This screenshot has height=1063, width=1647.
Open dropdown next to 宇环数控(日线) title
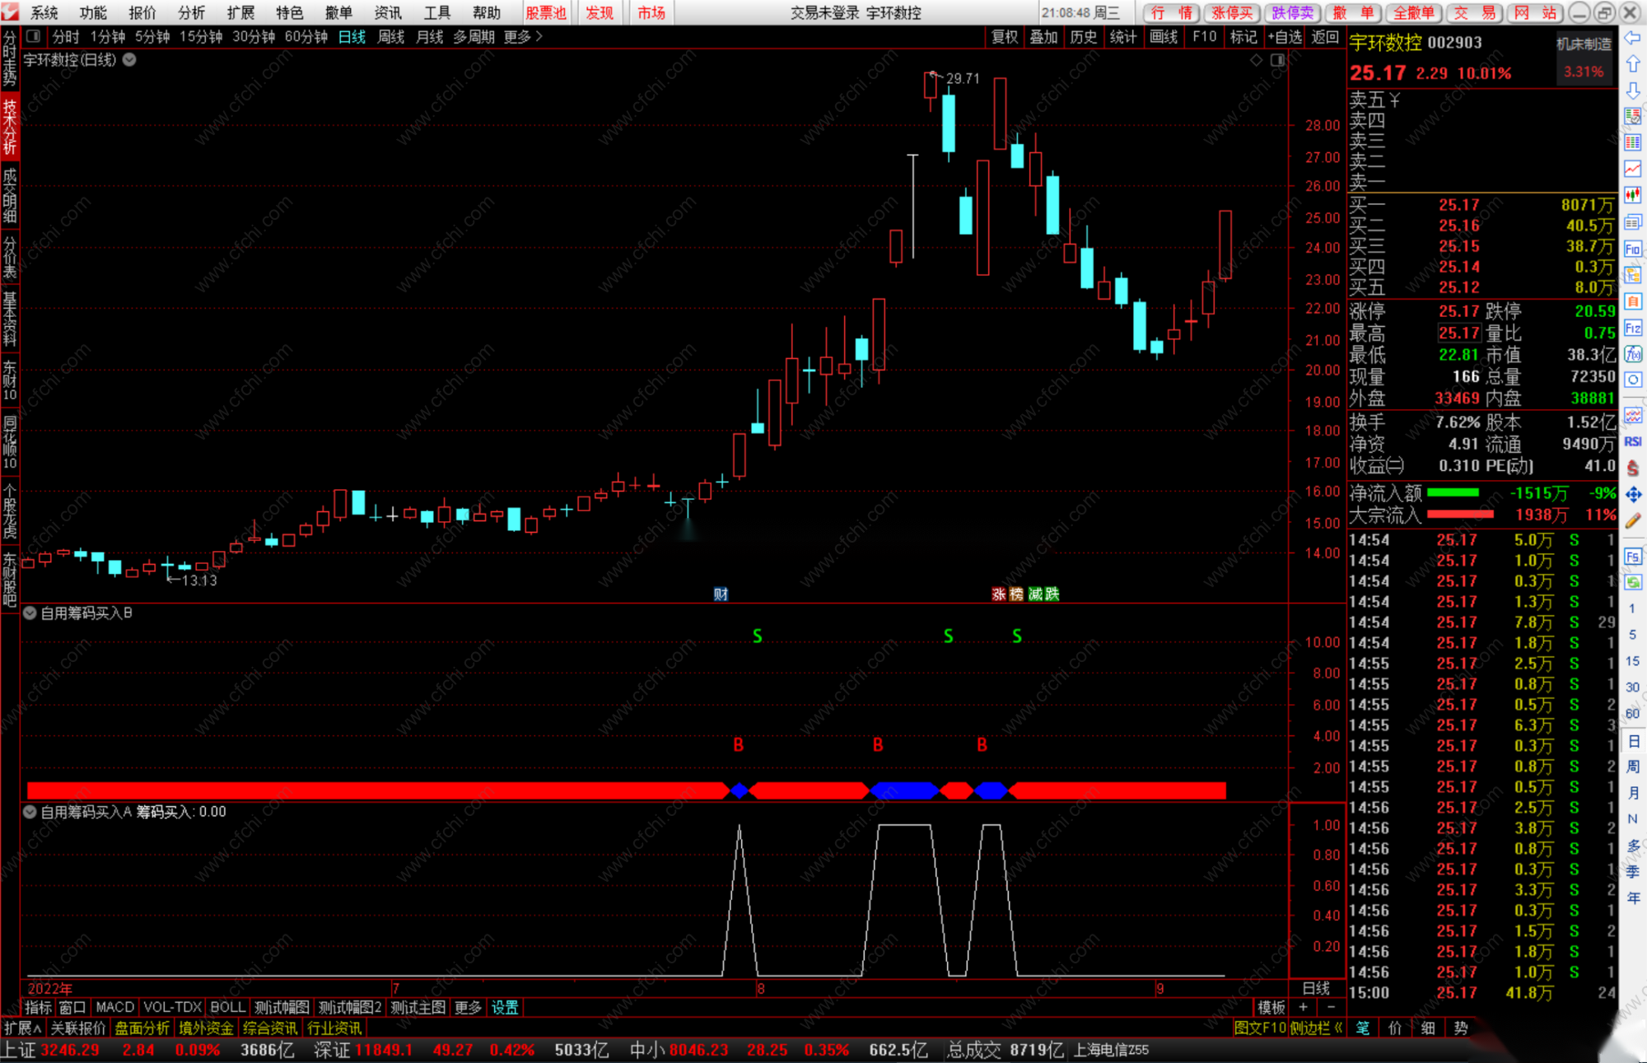[x=129, y=59]
